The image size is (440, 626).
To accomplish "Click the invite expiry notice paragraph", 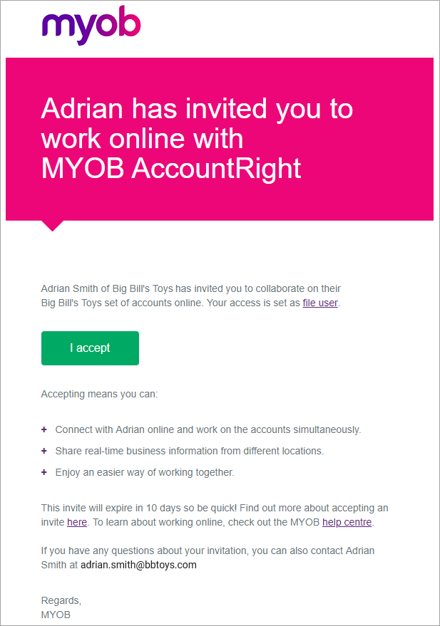I will pos(215,515).
